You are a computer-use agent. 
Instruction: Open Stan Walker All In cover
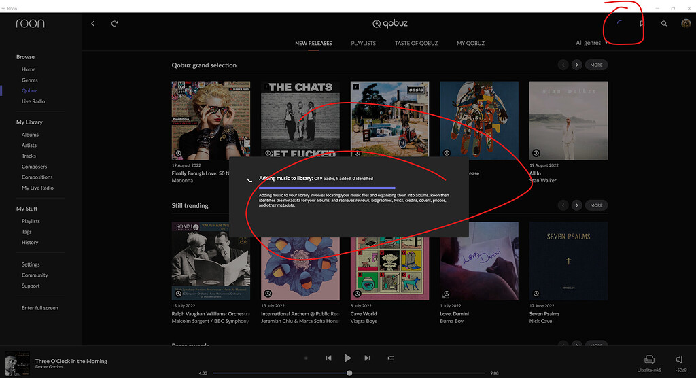coord(569,120)
